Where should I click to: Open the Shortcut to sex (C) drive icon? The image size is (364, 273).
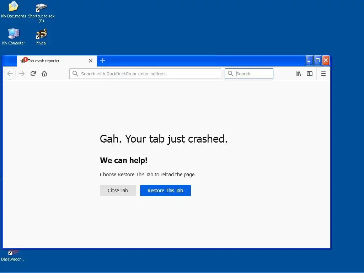tap(41, 12)
